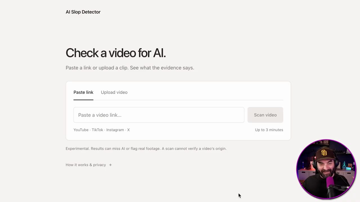
Task: Click the webcam overlay thumbnail
Action: coord(326,169)
